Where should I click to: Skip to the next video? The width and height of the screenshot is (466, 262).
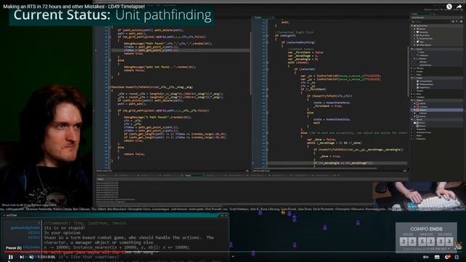(x=22, y=257)
